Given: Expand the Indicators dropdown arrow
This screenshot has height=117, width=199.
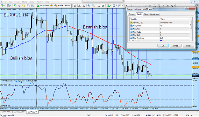Looking at the screenshot, I should (x=111, y=6).
